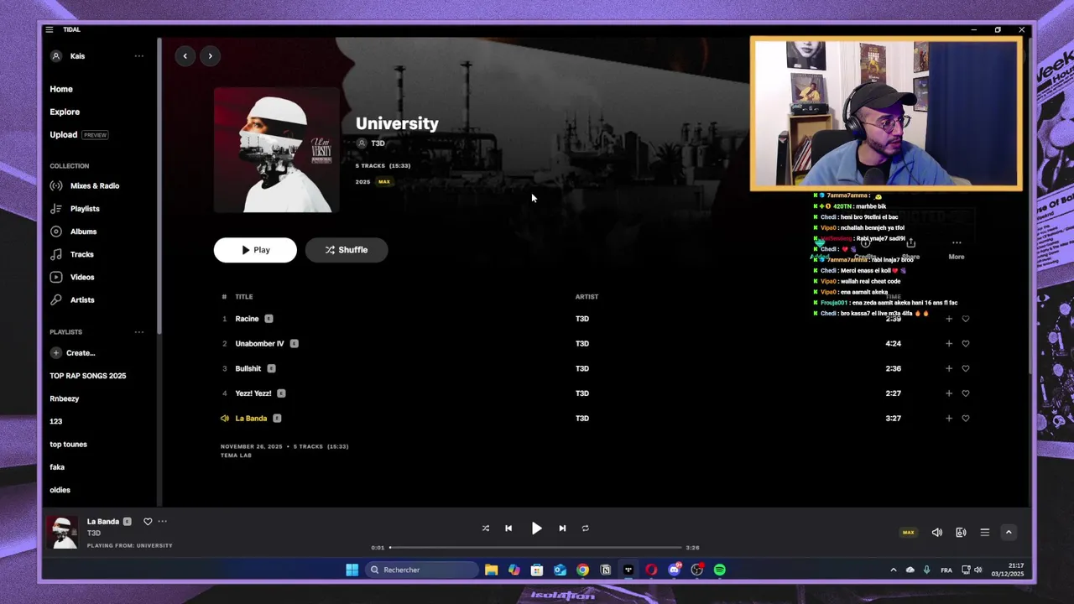Screen dimensions: 1074x604
Task: Seek along the playback progress bar
Action: pos(535,548)
